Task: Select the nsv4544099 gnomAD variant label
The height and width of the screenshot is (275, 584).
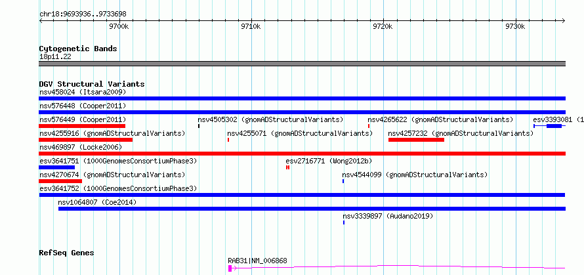Action: point(415,175)
